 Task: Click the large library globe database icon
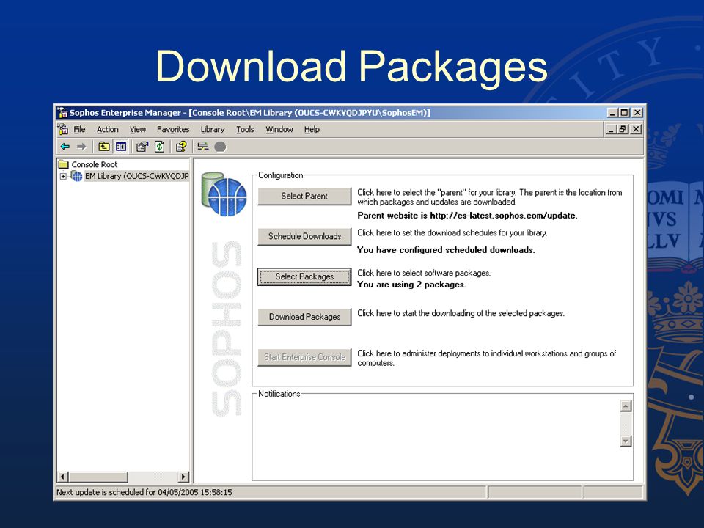click(224, 194)
